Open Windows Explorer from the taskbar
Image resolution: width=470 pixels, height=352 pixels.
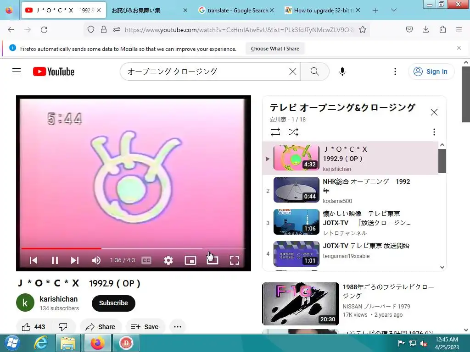pyautogui.click(x=68, y=343)
